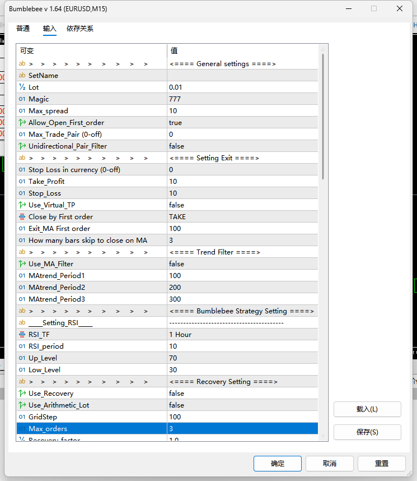Image resolution: width=417 pixels, height=481 pixels.
Task: Click the boolean icon beside Use_Virtual_TP
Action: 22,205
